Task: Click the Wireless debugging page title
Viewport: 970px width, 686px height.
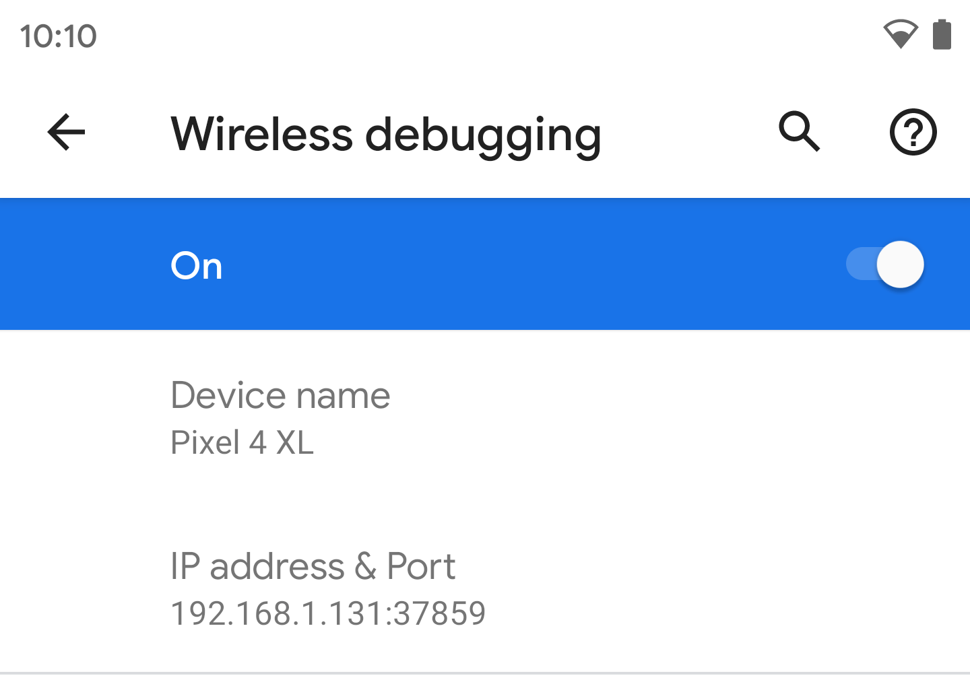Action: [x=386, y=134]
